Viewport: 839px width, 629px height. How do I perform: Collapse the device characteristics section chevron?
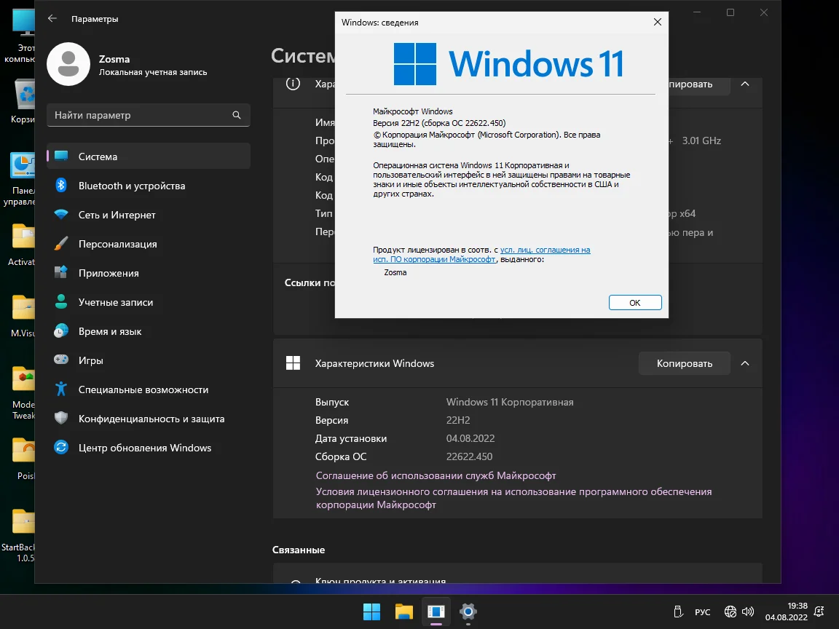coord(744,84)
